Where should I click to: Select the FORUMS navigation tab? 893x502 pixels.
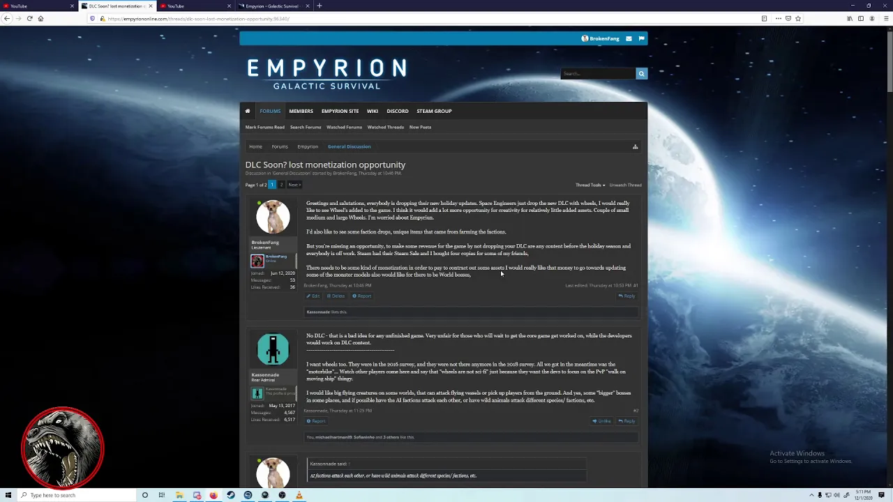(270, 111)
